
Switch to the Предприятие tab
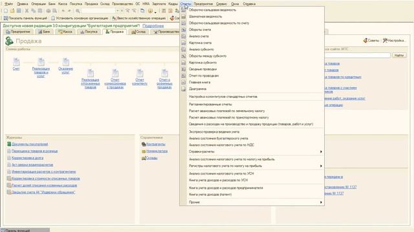(x=18, y=32)
